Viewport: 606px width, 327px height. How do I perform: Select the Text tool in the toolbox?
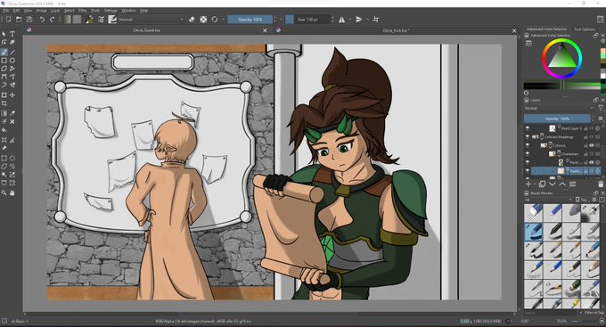coord(12,34)
